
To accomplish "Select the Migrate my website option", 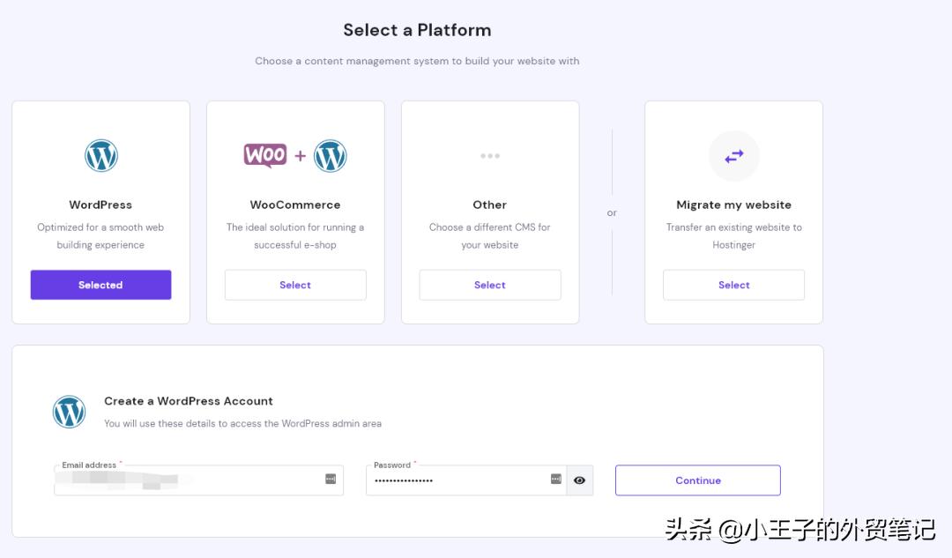I will pos(733,285).
